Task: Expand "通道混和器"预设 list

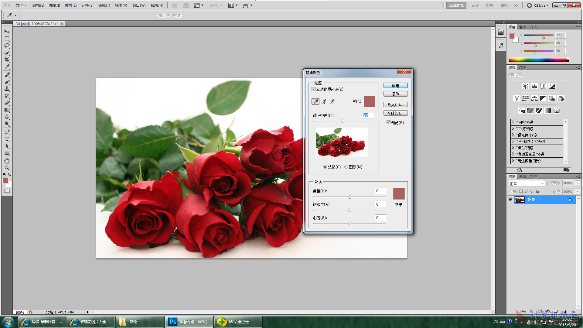Action: click(x=513, y=154)
